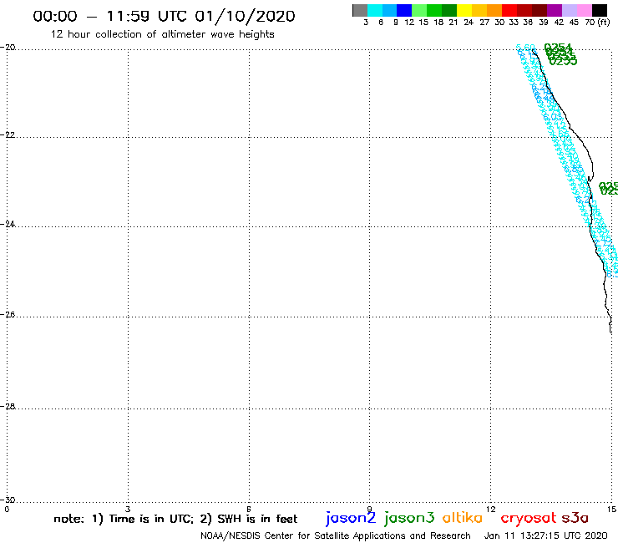Click the '6' longitude axis label
The width and height of the screenshot is (618, 543).
pyautogui.click(x=249, y=509)
